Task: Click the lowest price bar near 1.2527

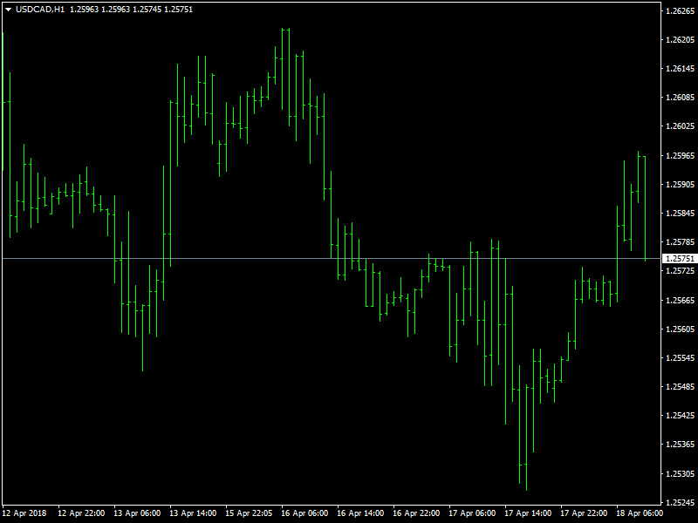Action: point(527,438)
